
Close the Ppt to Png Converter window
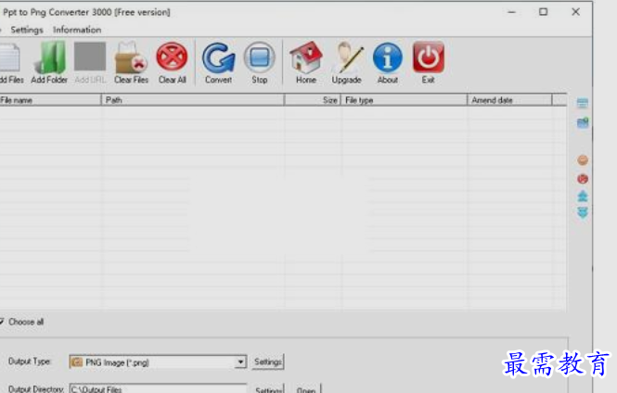(575, 12)
